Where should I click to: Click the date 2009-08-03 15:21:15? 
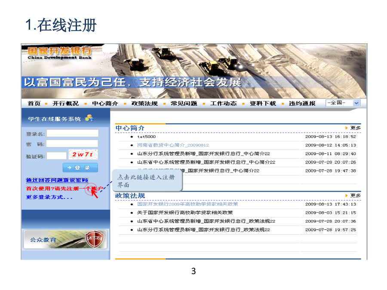tap(331, 213)
